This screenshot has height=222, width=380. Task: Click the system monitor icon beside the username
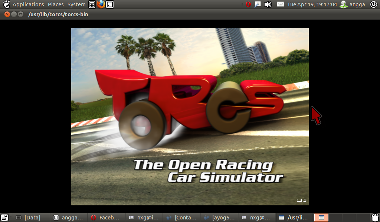[344, 4]
